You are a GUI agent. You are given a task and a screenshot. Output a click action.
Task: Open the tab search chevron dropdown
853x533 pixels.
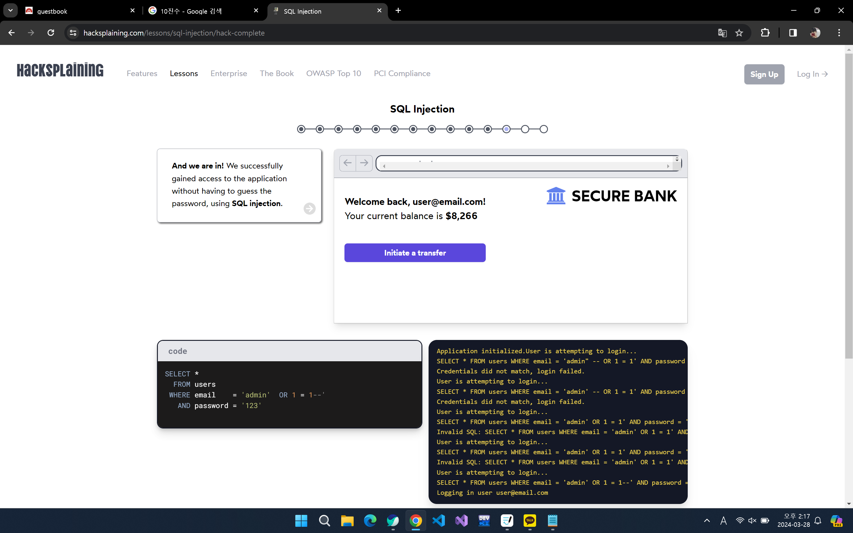[10, 10]
